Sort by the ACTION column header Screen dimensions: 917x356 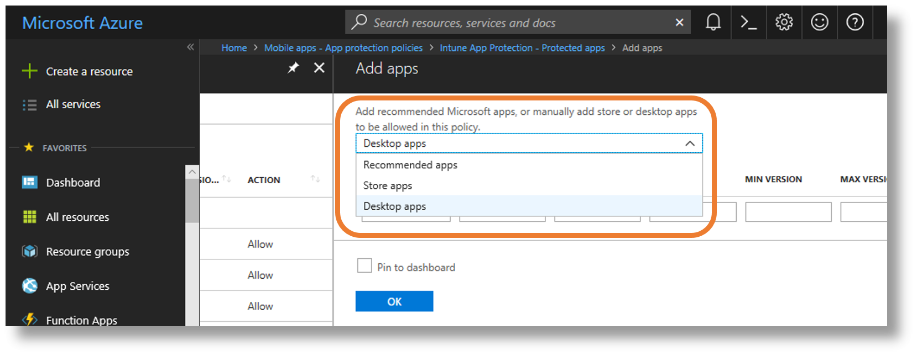click(264, 180)
